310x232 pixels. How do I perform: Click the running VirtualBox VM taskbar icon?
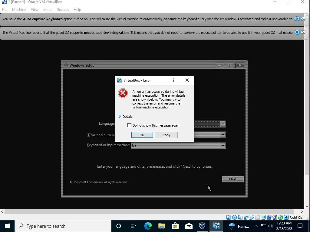click(216, 226)
